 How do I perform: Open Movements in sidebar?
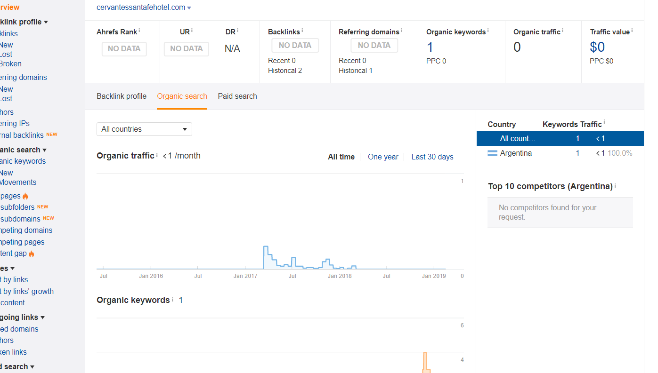[x=18, y=182]
